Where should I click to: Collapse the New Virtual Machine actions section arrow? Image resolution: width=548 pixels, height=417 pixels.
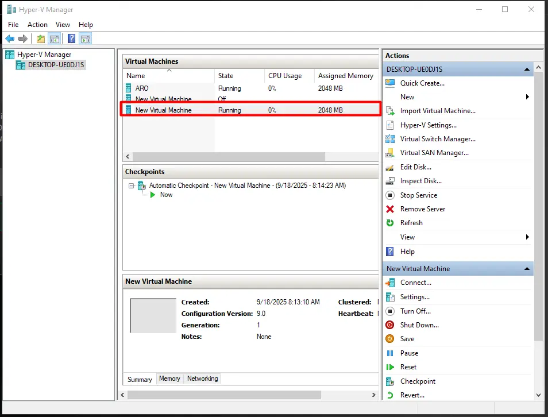coord(527,268)
